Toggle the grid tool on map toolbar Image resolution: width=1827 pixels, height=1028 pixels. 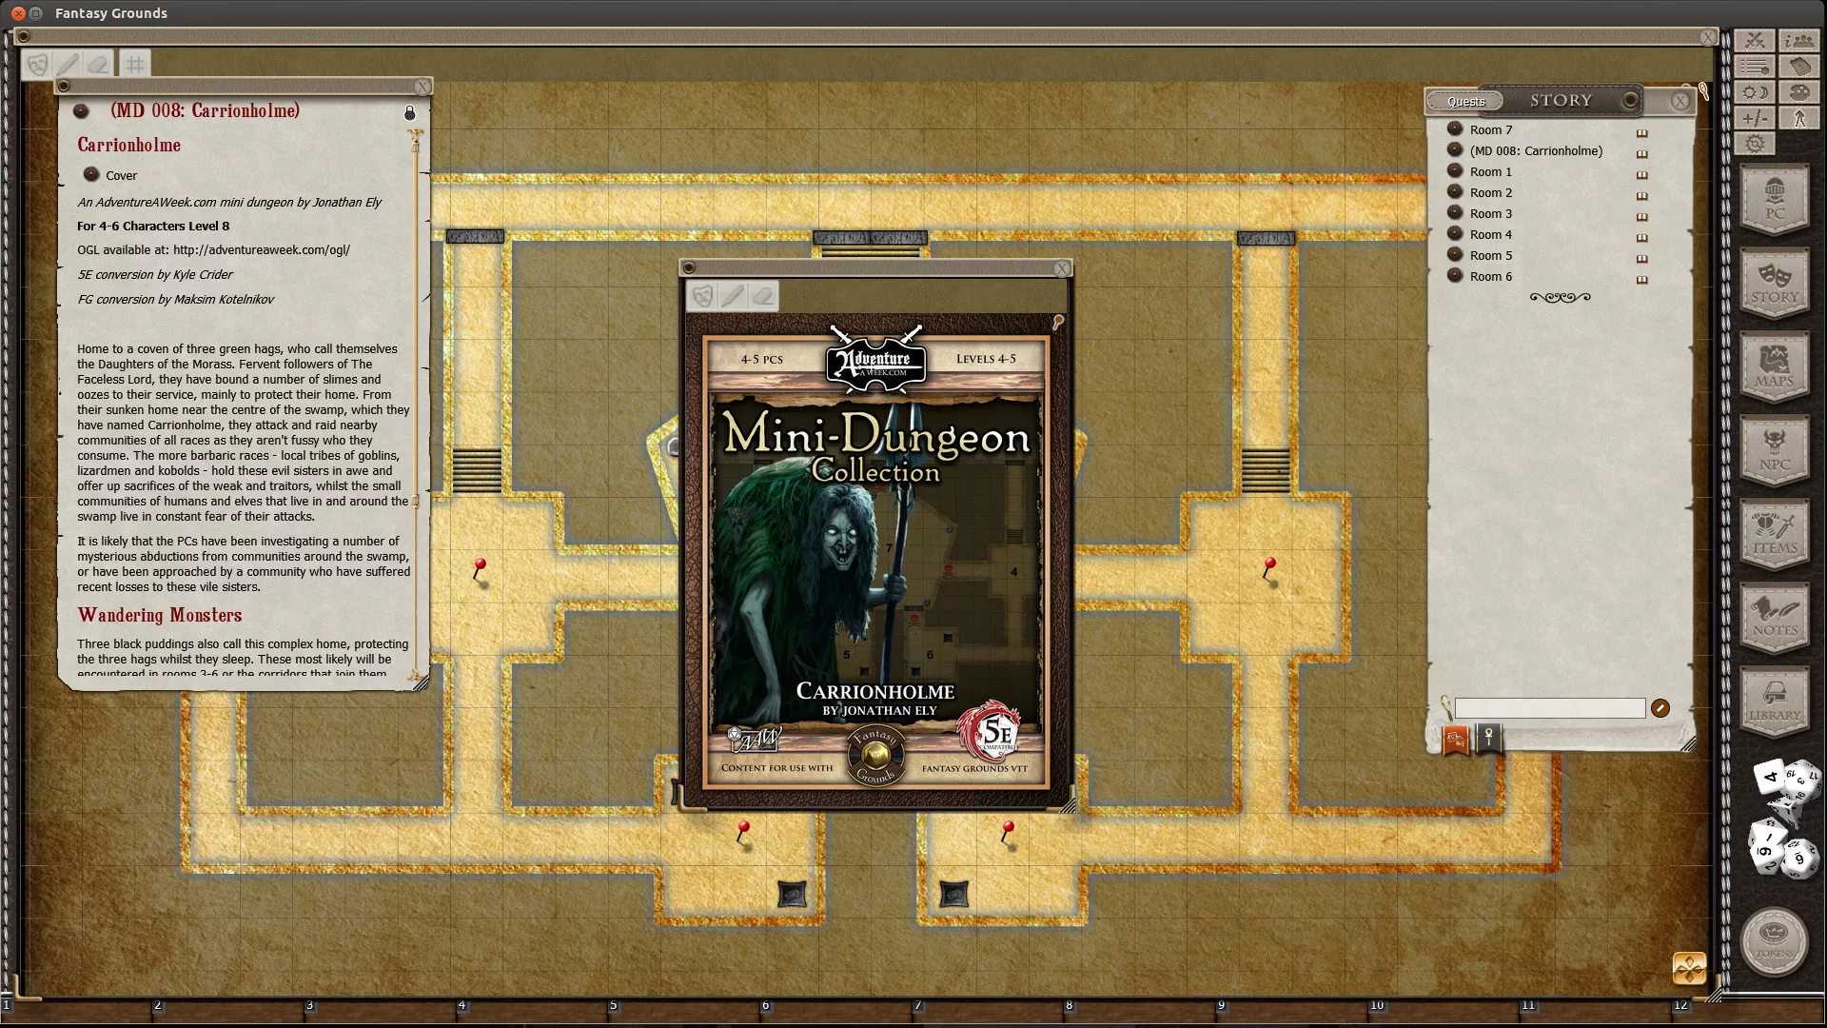tap(135, 65)
